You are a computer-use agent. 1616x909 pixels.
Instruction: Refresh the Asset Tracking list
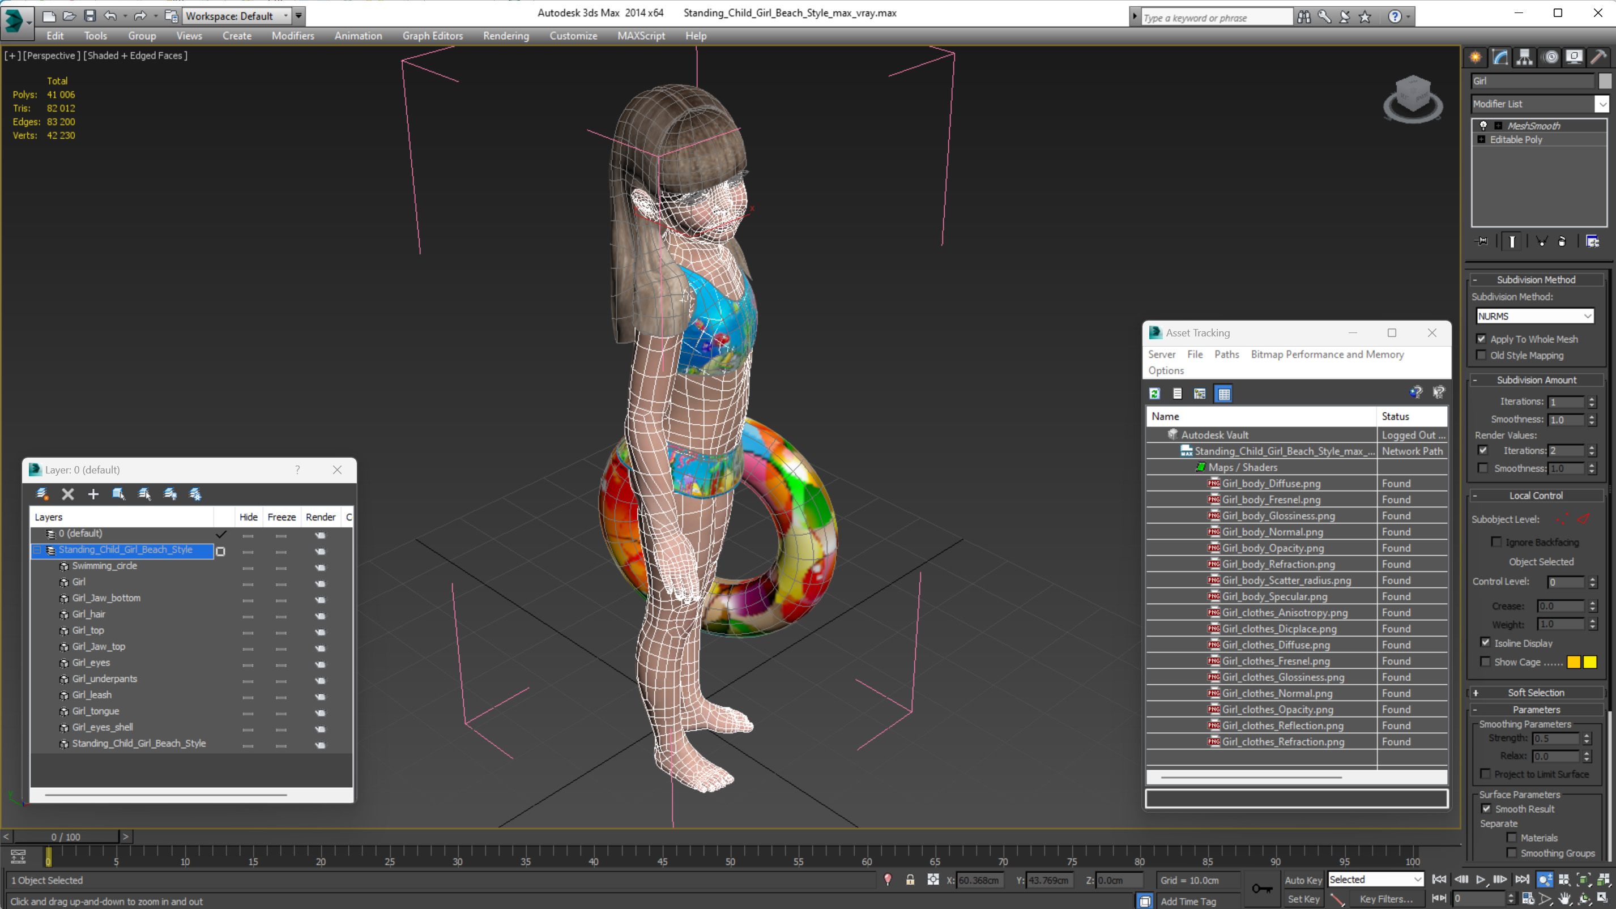pyautogui.click(x=1154, y=394)
